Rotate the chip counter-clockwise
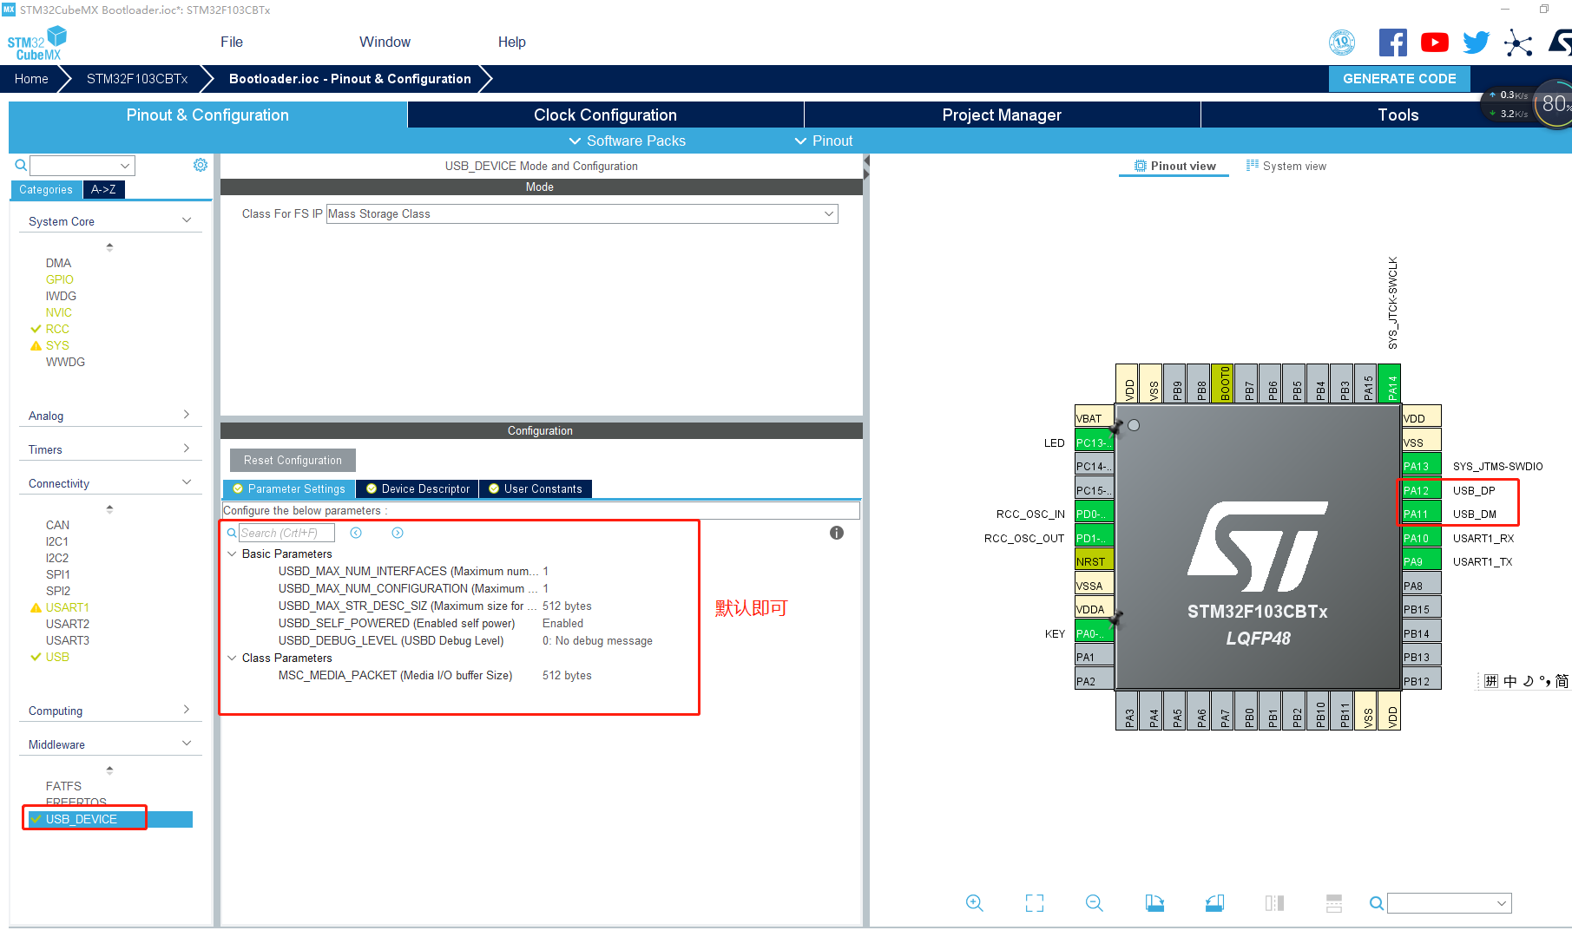Image resolution: width=1572 pixels, height=937 pixels. point(1214,903)
